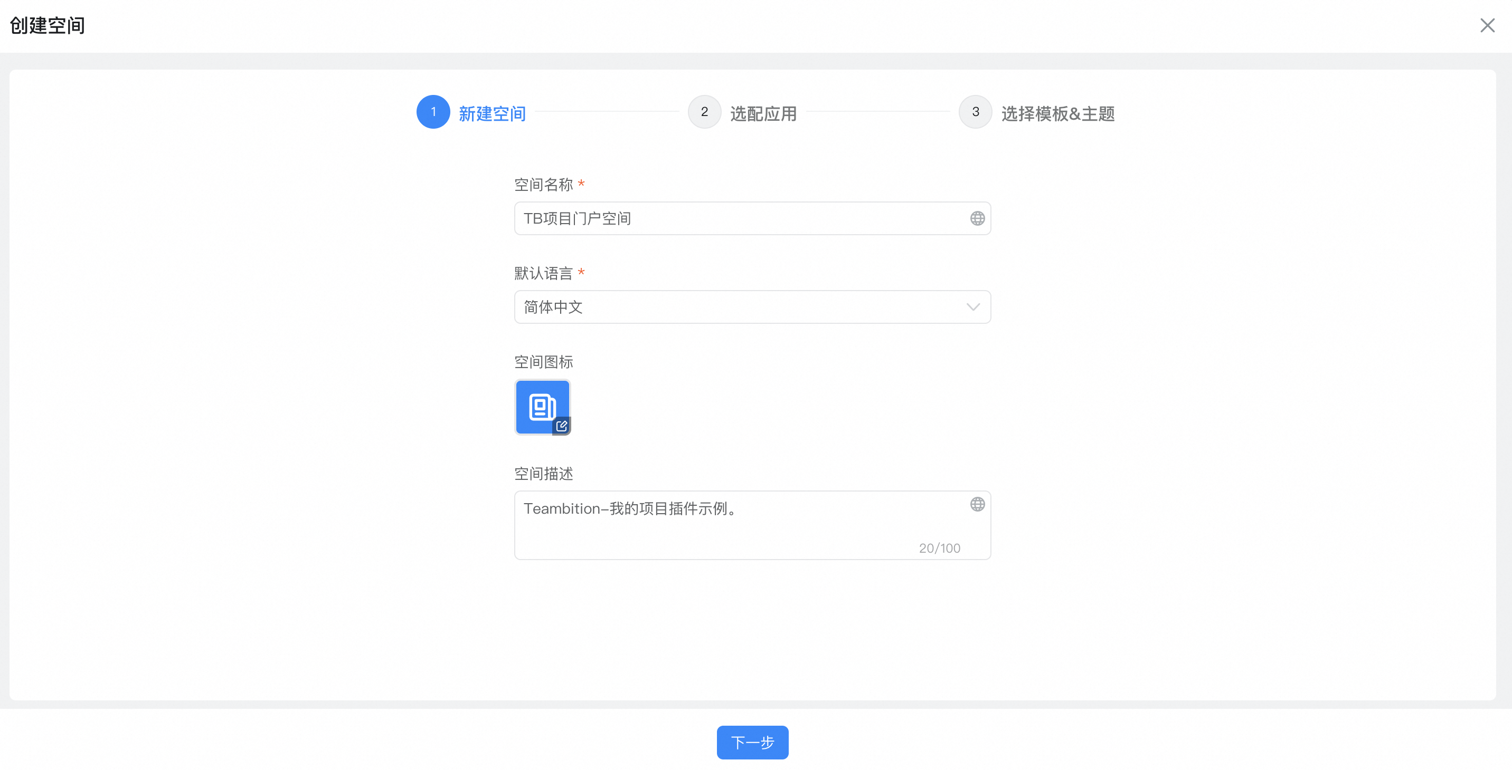The width and height of the screenshot is (1512, 770).
Task: Click step 2 circle for 选配应用
Action: pyautogui.click(x=704, y=112)
